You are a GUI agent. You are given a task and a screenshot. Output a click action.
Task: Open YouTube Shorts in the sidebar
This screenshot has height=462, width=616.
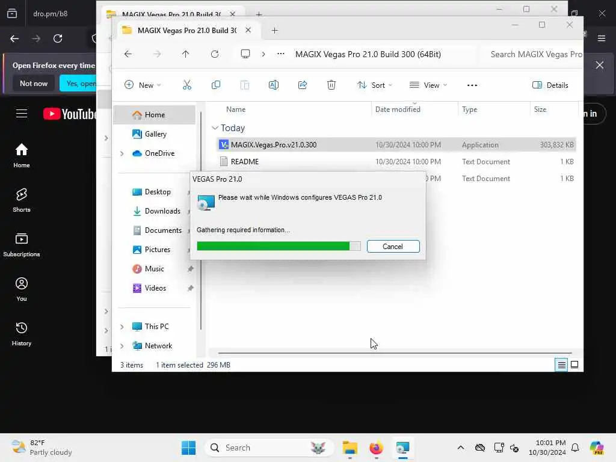point(22,200)
